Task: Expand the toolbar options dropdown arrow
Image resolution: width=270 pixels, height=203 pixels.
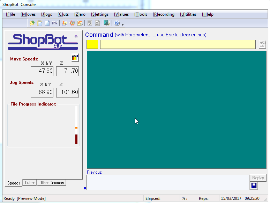Action: coord(122,25)
